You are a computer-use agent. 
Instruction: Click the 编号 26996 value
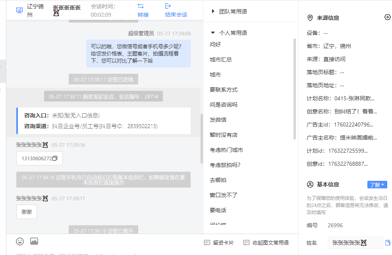click(x=335, y=225)
